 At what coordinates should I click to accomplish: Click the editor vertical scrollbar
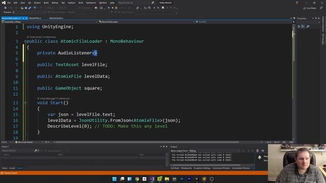tap(293, 82)
